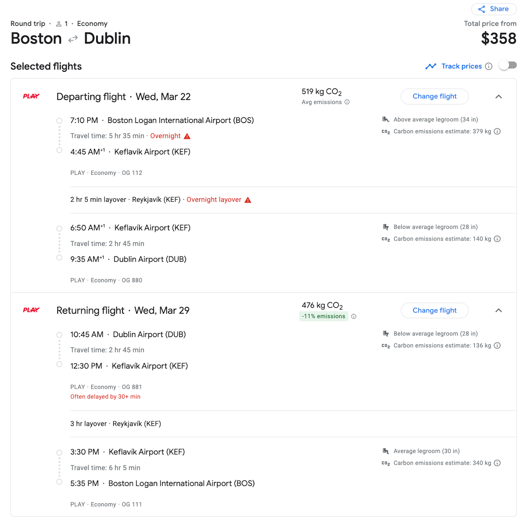Click the Avg emissions info icon
The image size is (525, 522).
coord(347,102)
